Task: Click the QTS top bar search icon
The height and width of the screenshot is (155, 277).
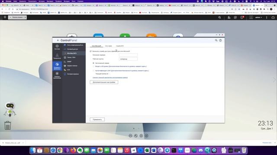Action: 219,17
